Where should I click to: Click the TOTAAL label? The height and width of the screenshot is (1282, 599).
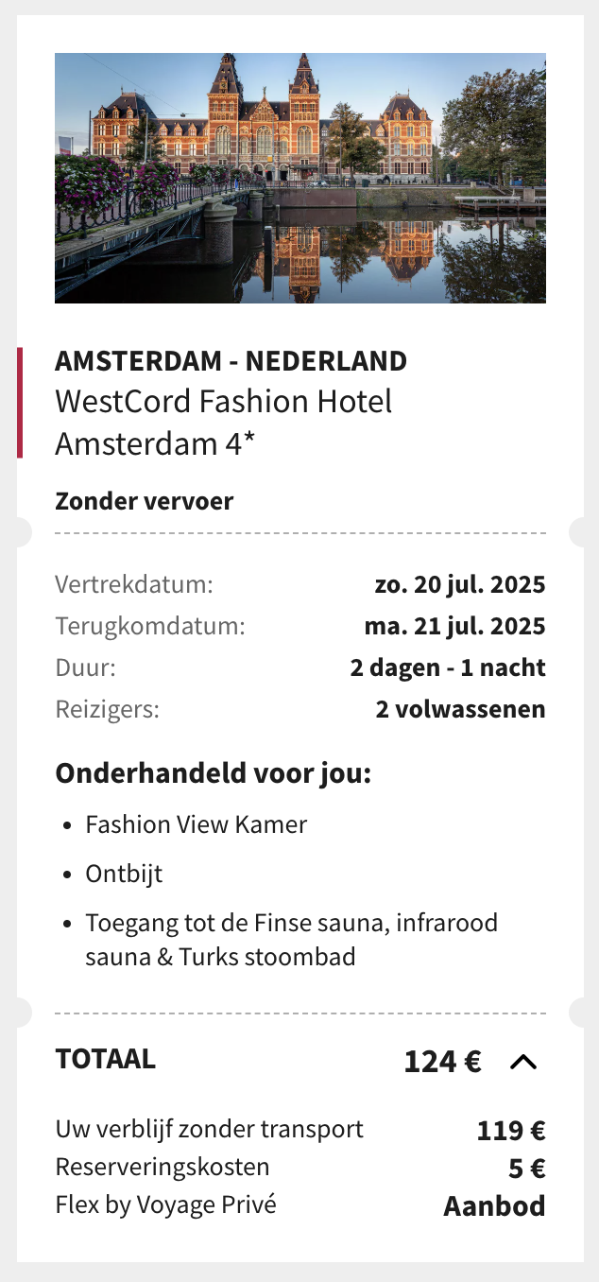106,1059
